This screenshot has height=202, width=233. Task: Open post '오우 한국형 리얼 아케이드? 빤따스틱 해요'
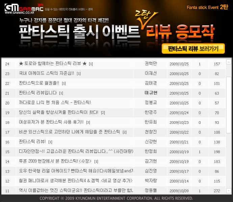pyautogui.click(x=76, y=171)
